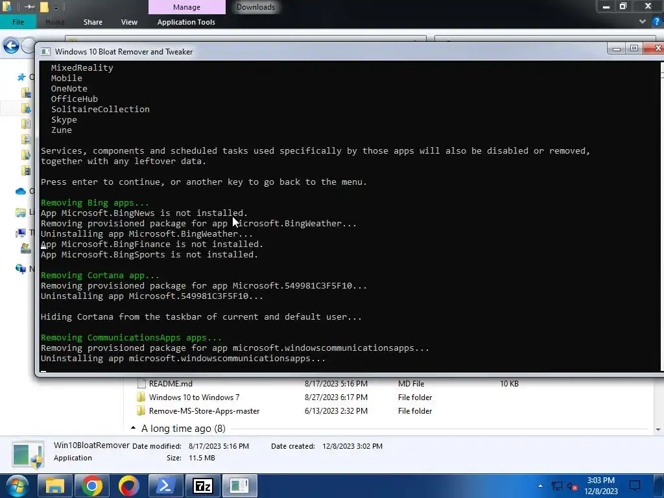The height and width of the screenshot is (498, 664).
Task: Click the Downloads folder icon in quick toolbar
Action: point(6,6)
